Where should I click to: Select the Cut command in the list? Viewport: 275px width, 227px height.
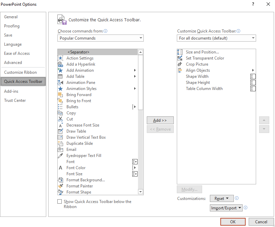click(70, 119)
